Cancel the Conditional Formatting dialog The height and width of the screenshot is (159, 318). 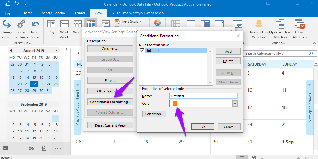[x=229, y=127]
